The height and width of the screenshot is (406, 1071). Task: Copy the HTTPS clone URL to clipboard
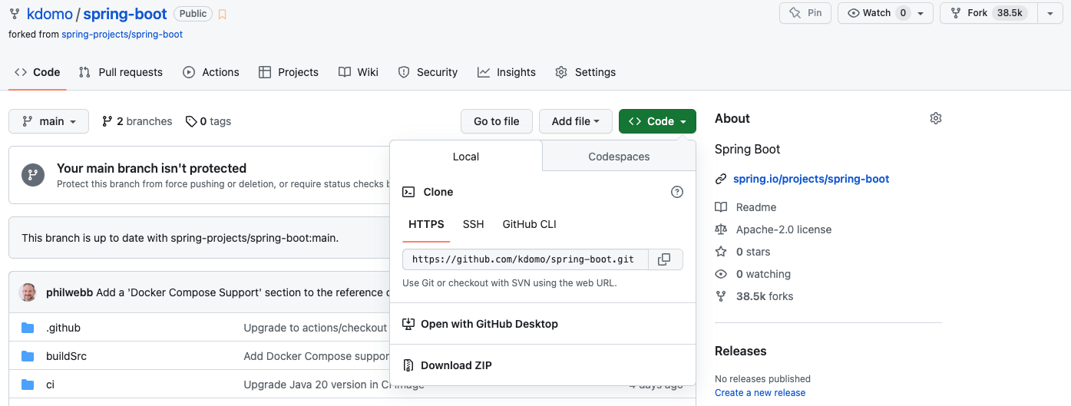[x=665, y=259]
